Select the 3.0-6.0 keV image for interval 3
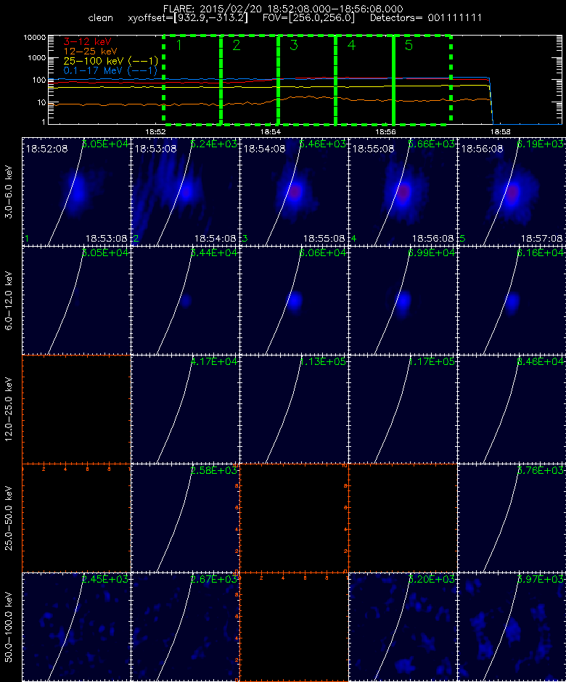566x682 pixels. pos(294,192)
